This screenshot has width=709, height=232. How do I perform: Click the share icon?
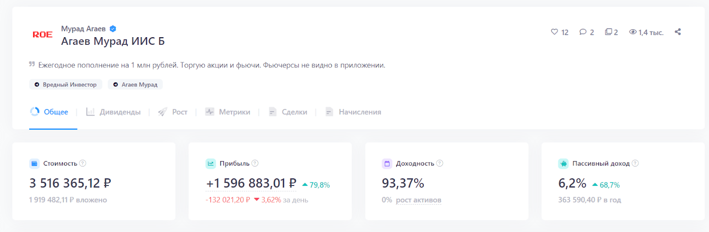[x=678, y=32]
